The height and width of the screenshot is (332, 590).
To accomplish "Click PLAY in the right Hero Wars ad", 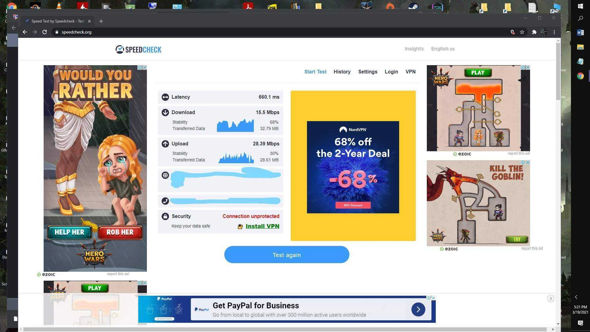I will click(x=478, y=73).
